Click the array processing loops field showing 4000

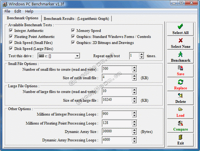[117, 140]
